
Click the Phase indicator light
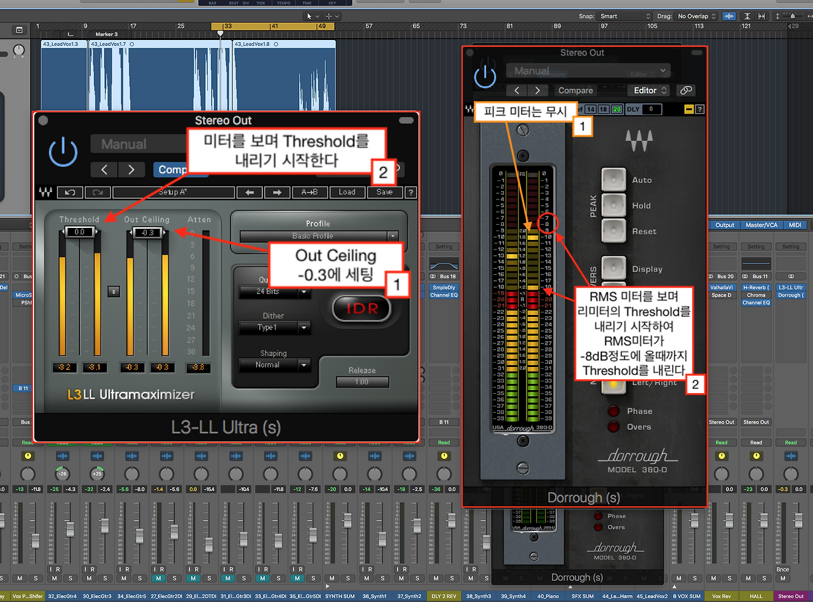click(x=614, y=411)
